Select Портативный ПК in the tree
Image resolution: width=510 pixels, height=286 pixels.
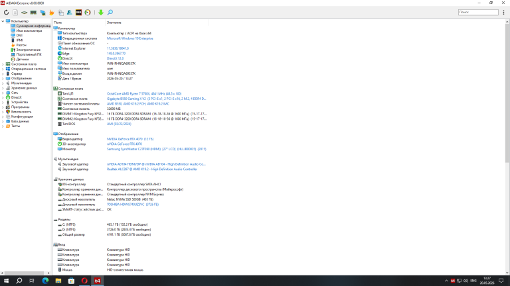point(29,54)
